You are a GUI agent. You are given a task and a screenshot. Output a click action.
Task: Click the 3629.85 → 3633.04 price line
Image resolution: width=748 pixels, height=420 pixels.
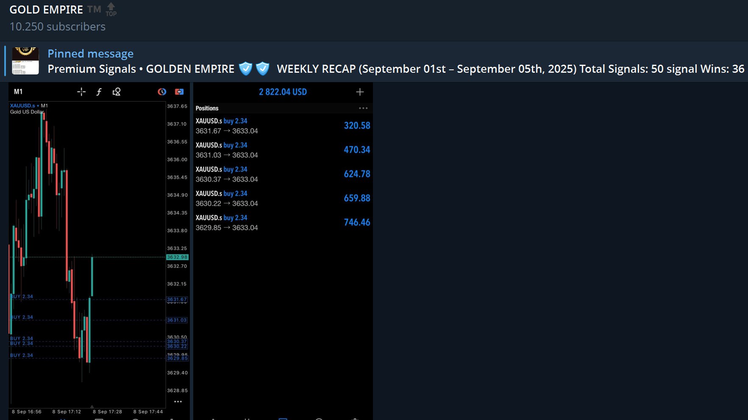pos(227,228)
